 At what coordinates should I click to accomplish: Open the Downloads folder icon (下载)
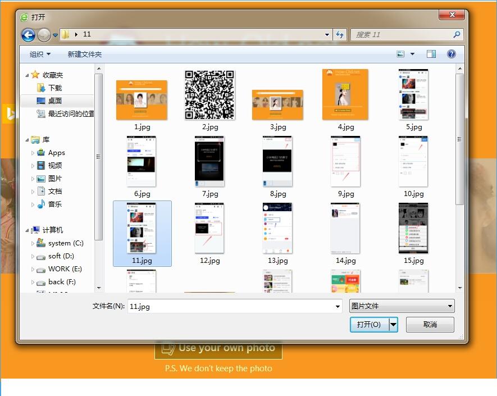tap(41, 88)
